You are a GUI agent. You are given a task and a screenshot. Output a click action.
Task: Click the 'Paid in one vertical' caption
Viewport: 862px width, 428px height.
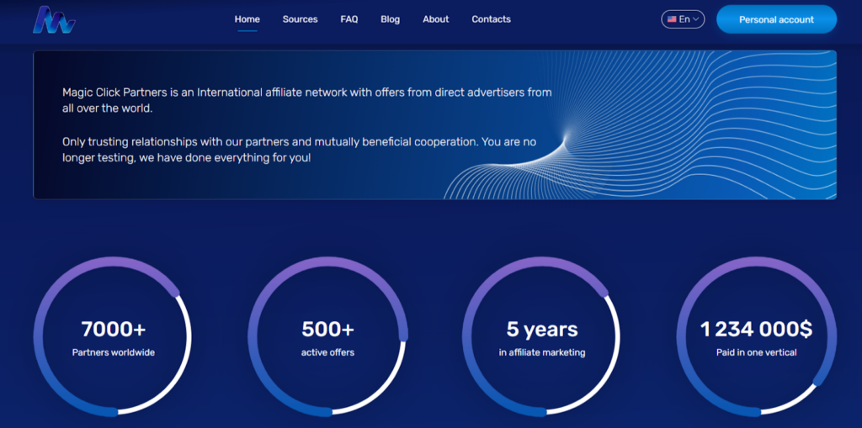[x=756, y=352]
